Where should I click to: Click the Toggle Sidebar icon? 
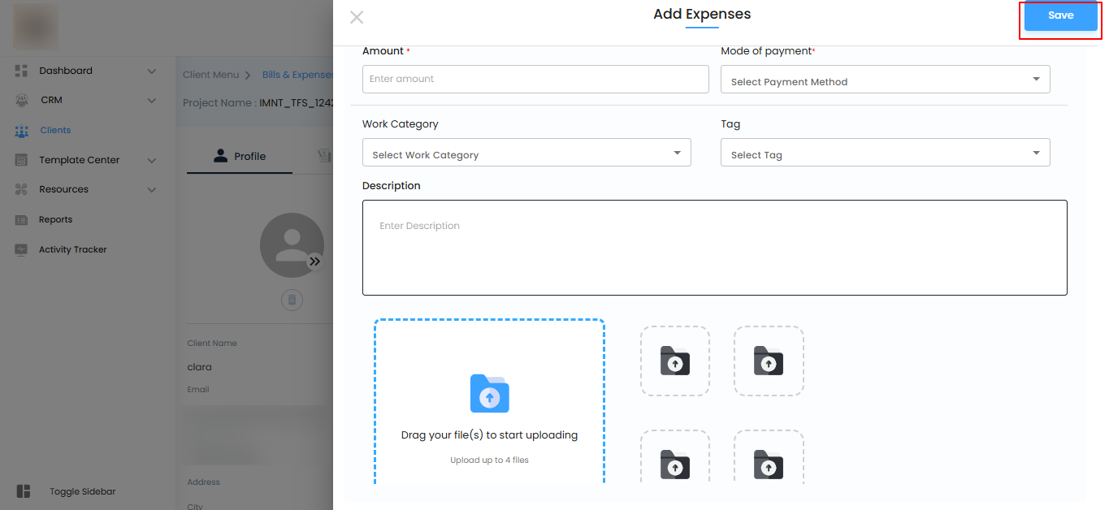(x=24, y=491)
